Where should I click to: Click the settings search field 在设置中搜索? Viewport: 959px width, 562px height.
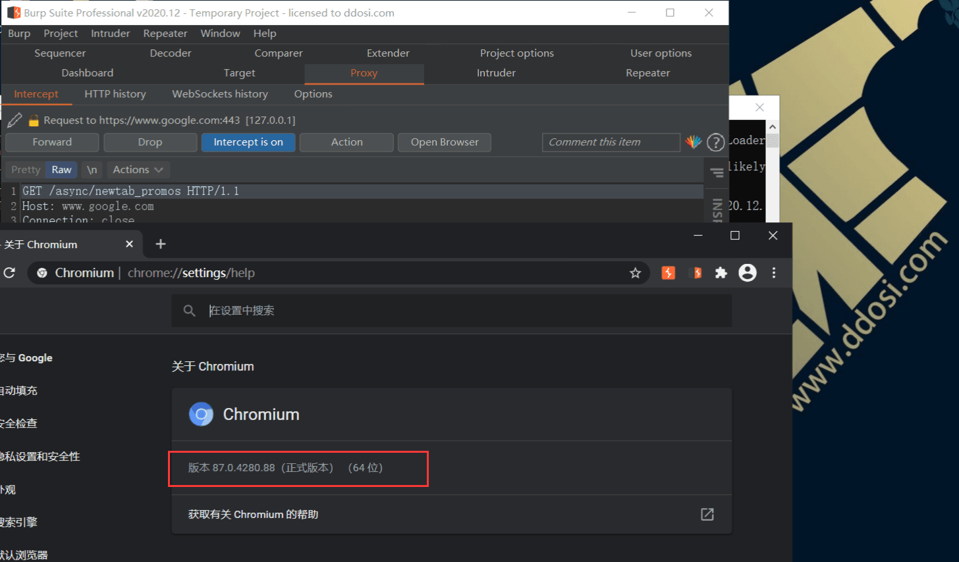tap(452, 311)
